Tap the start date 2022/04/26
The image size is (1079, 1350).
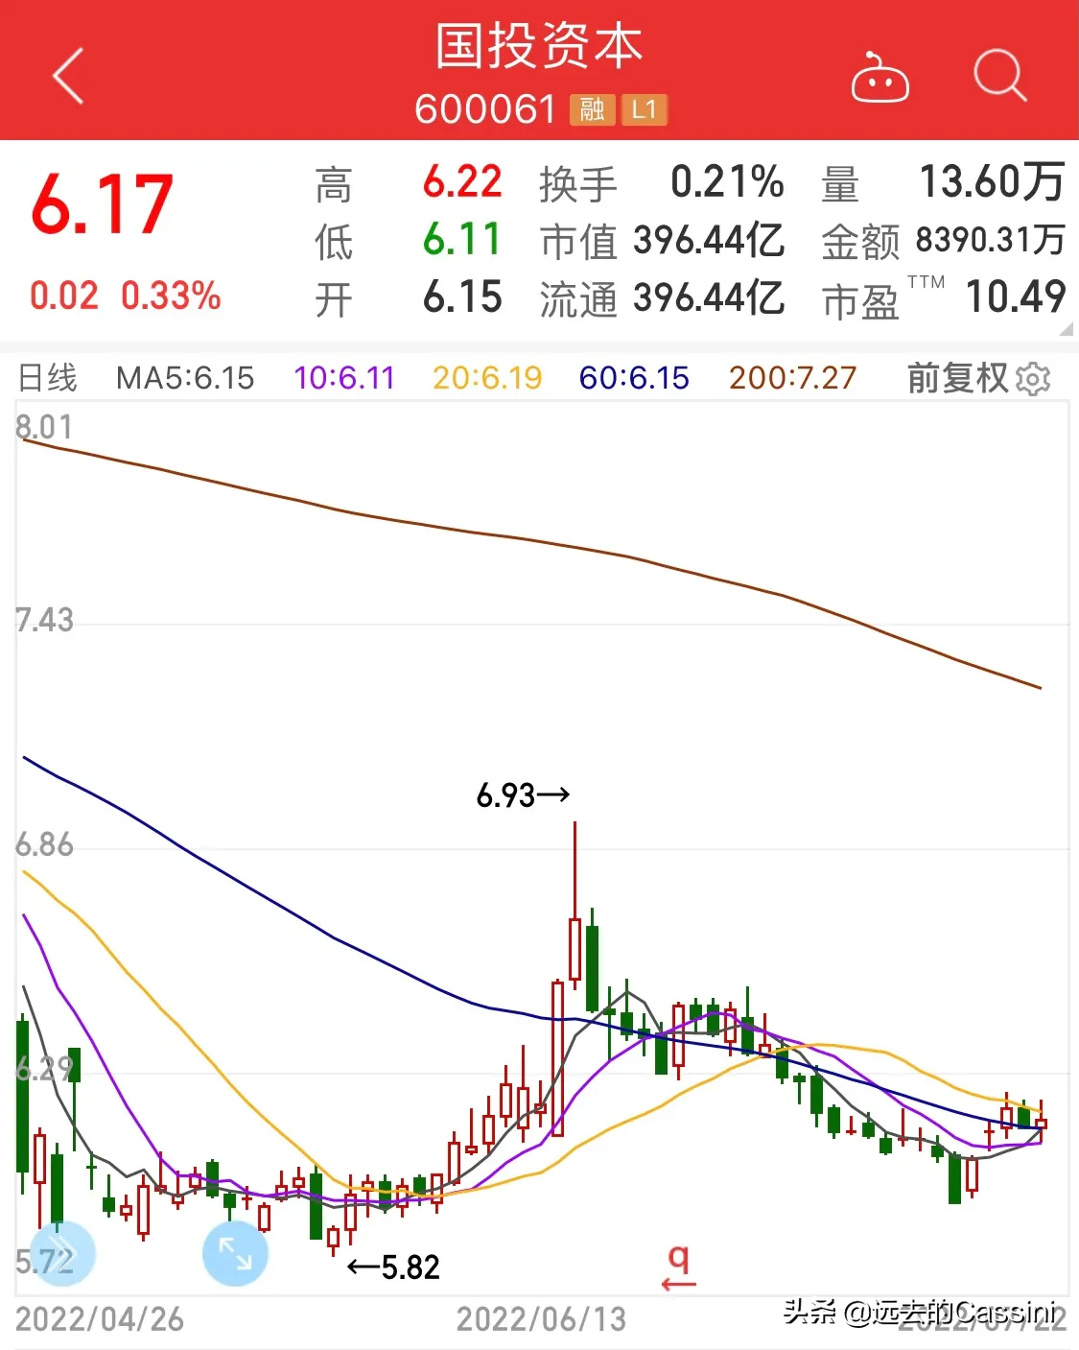[100, 1319]
